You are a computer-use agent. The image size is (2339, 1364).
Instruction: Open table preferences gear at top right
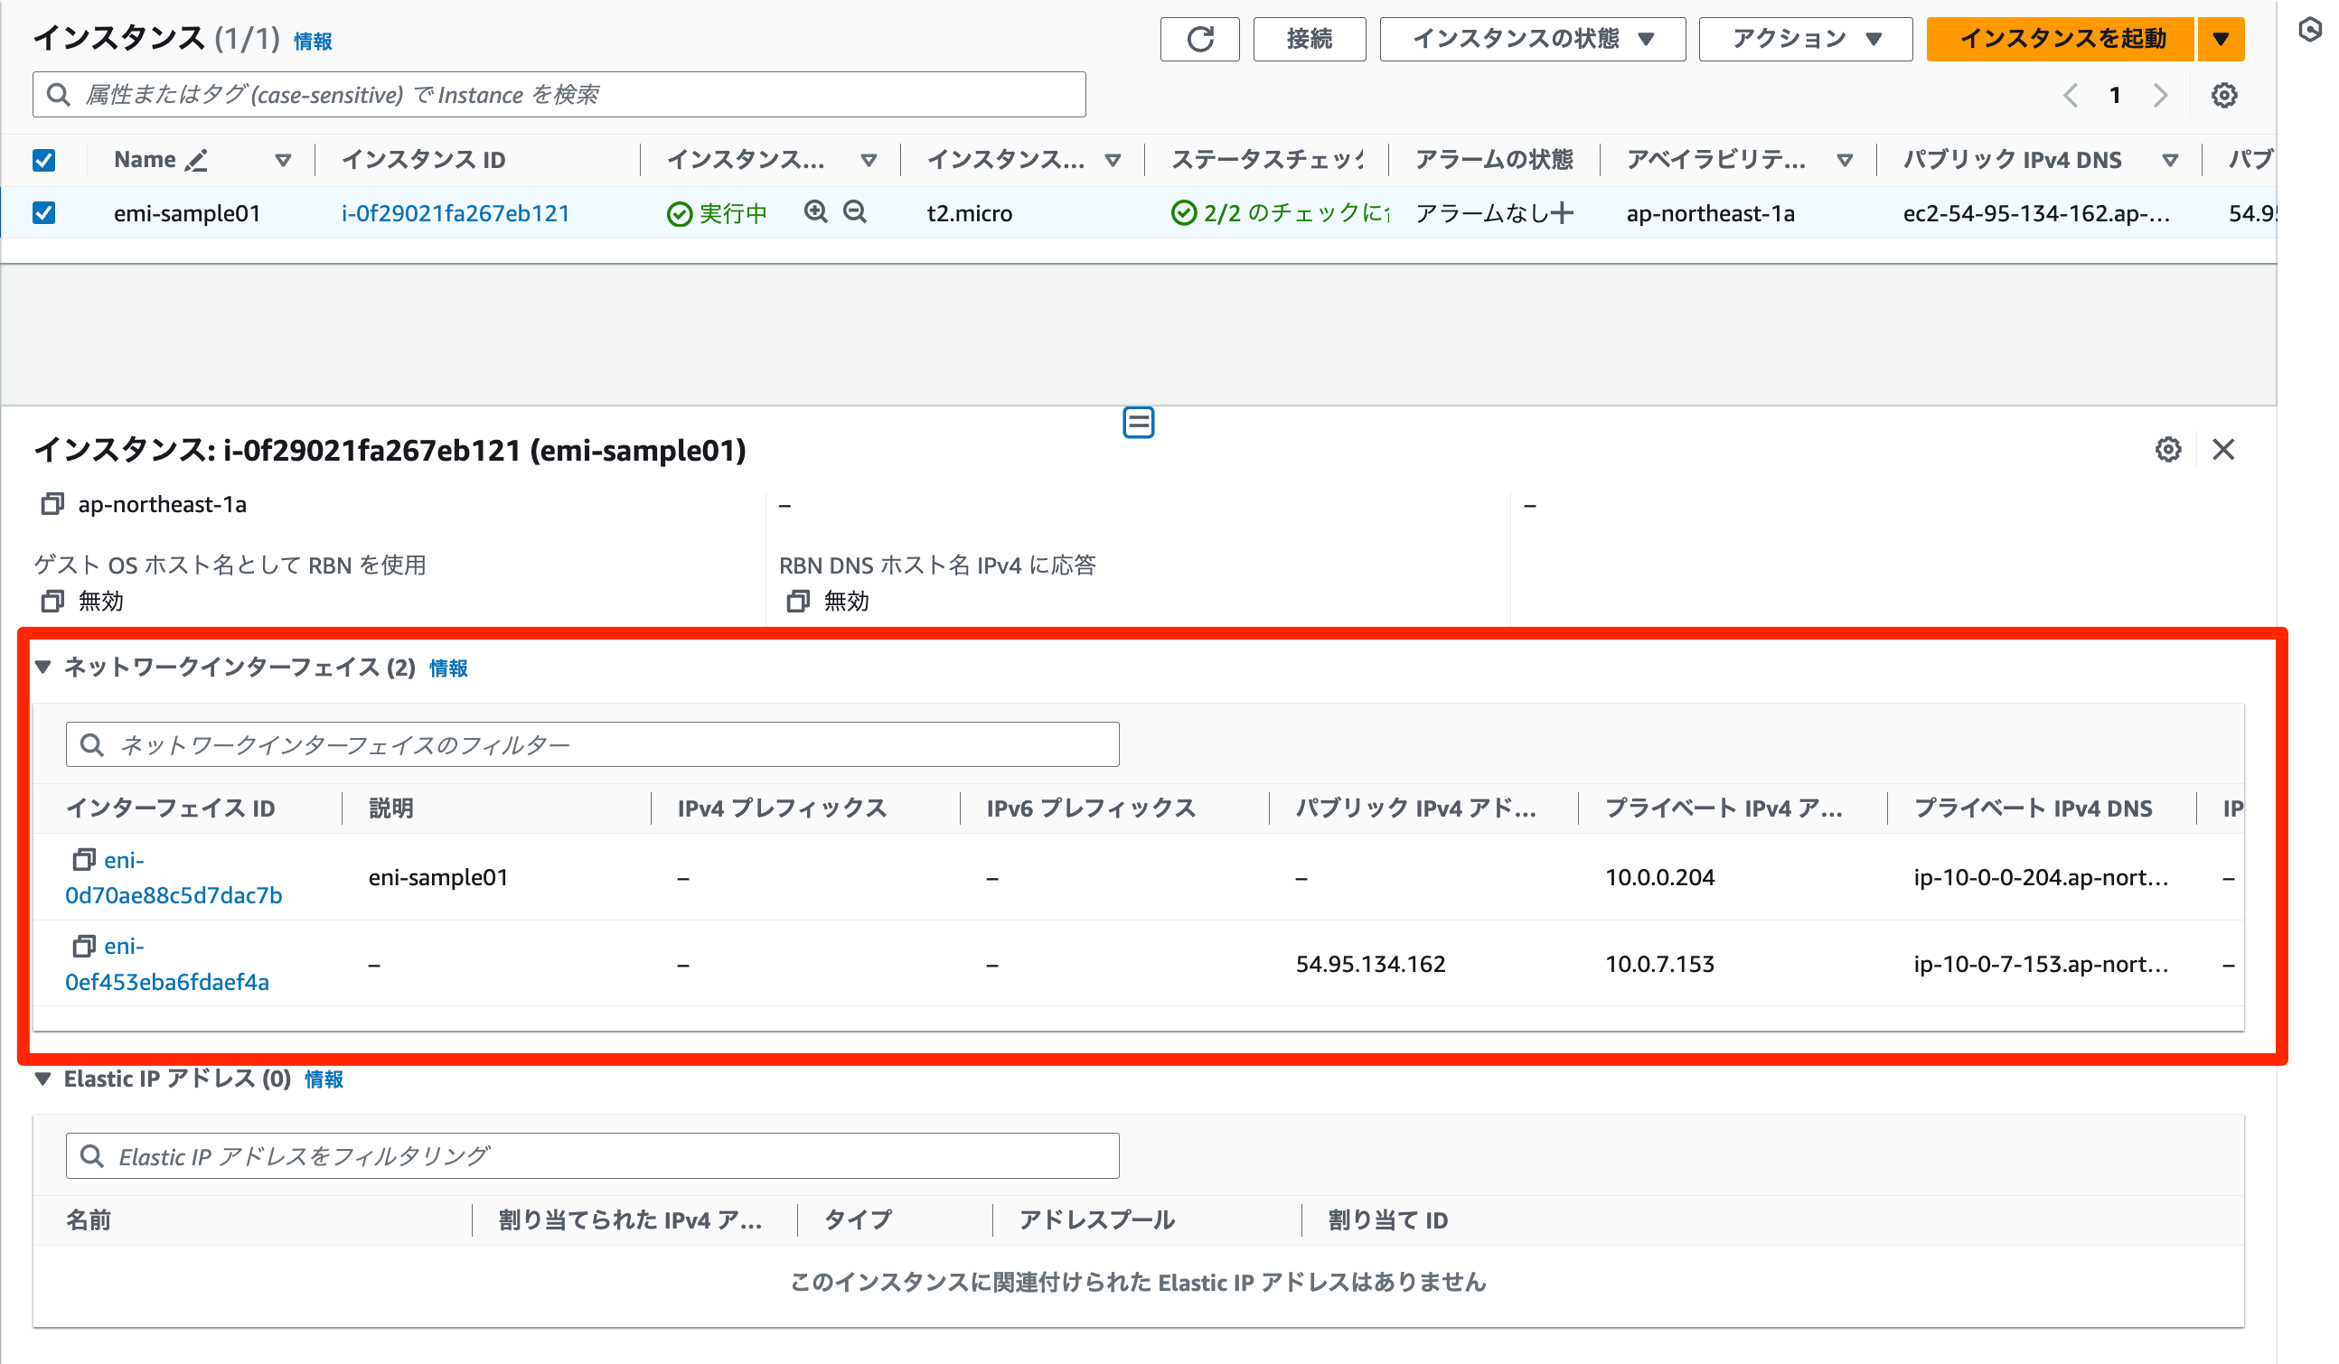click(x=2225, y=95)
